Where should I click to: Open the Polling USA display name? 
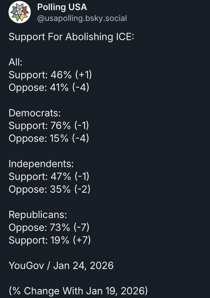(62, 7)
